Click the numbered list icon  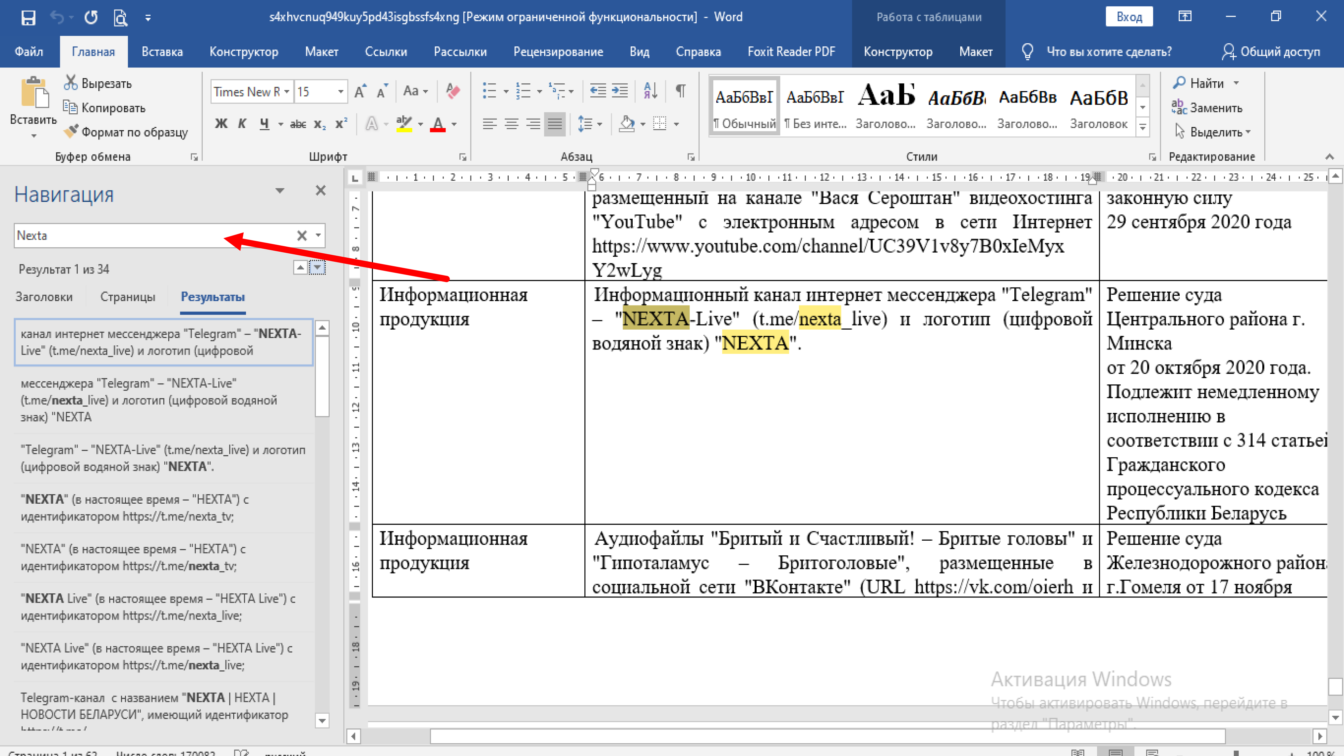point(523,91)
